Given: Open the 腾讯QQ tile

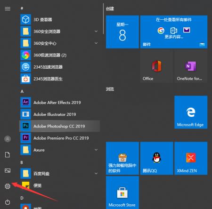Looking at the screenshot, I should (156, 158).
